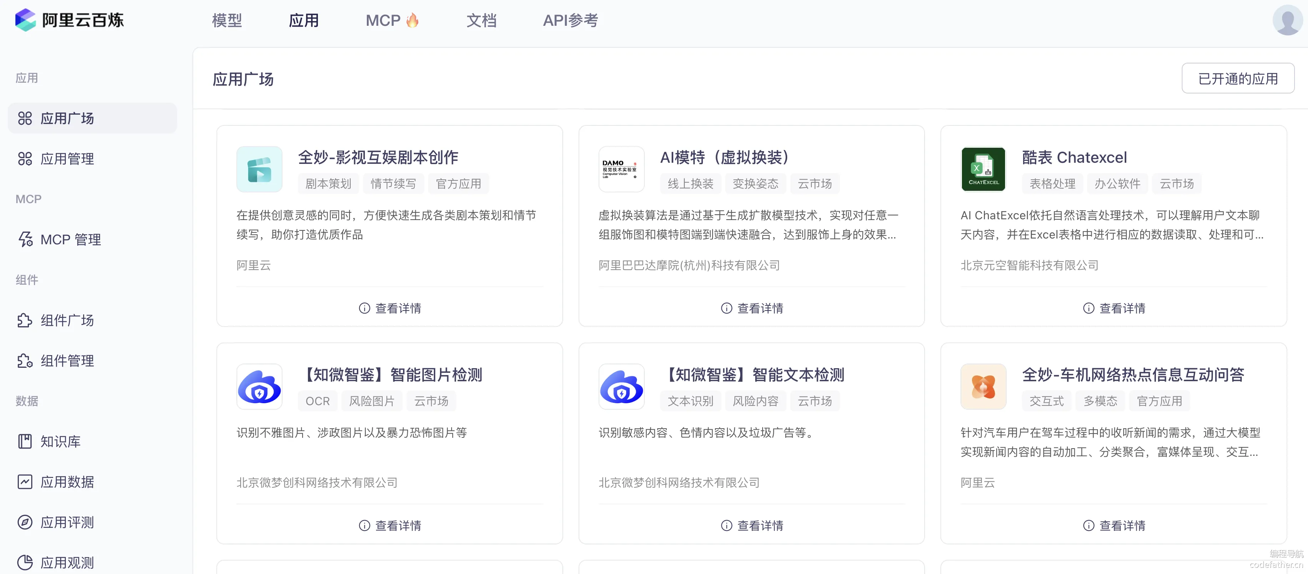Click the MCP 管理 sidebar icon
The width and height of the screenshot is (1308, 574).
[25, 240]
